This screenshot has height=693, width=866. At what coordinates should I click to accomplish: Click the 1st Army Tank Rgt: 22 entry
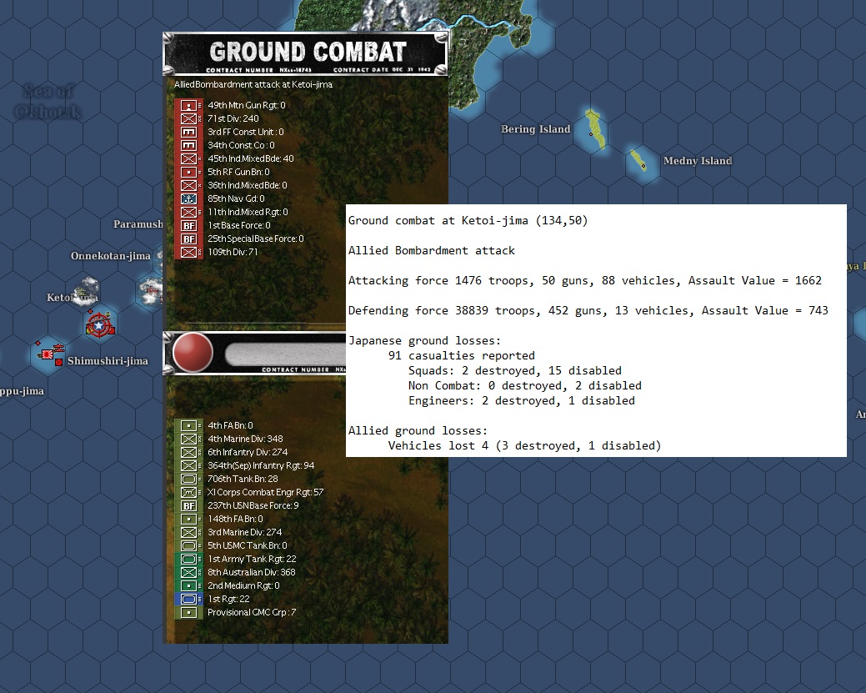coord(252,559)
